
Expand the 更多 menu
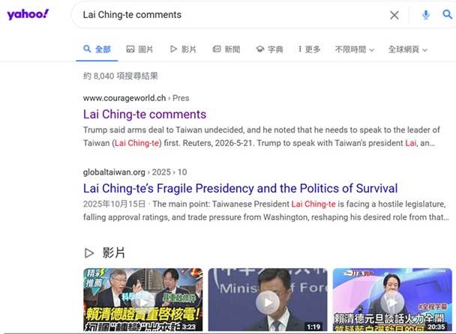[x=310, y=49]
